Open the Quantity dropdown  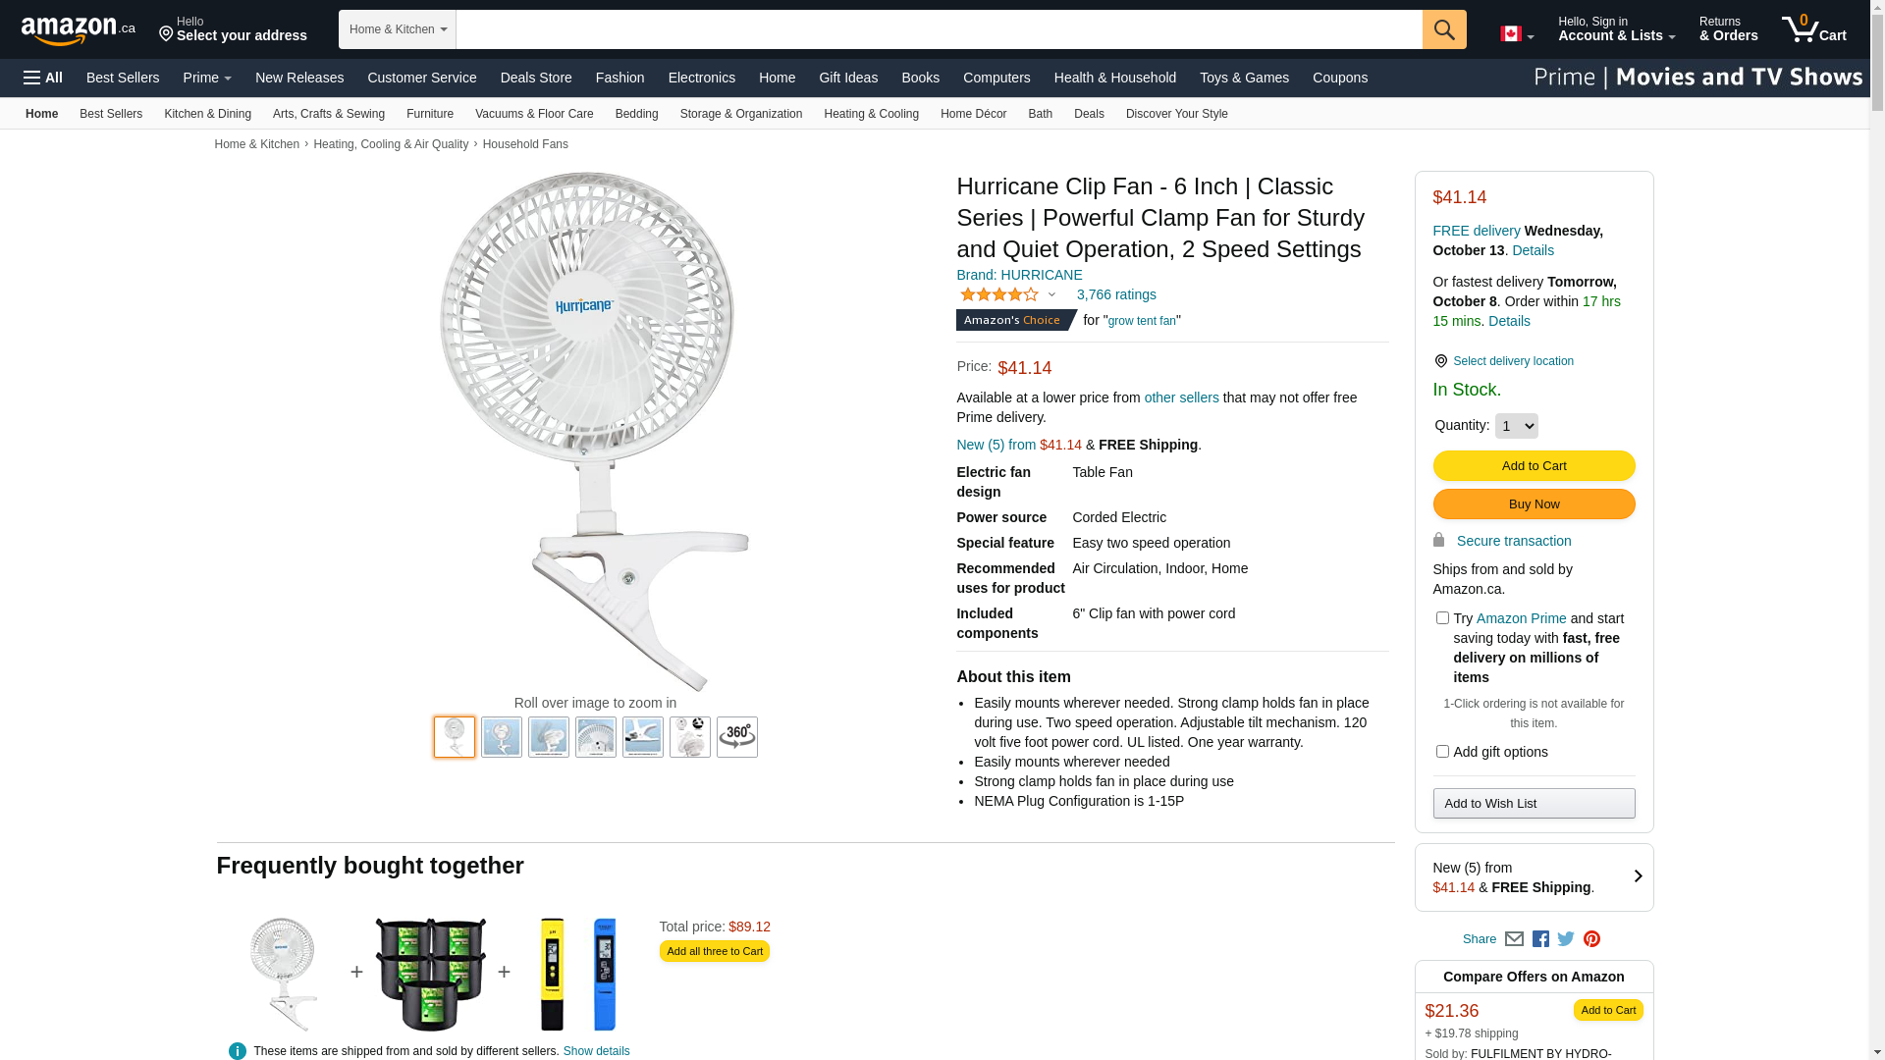coord(1517,426)
